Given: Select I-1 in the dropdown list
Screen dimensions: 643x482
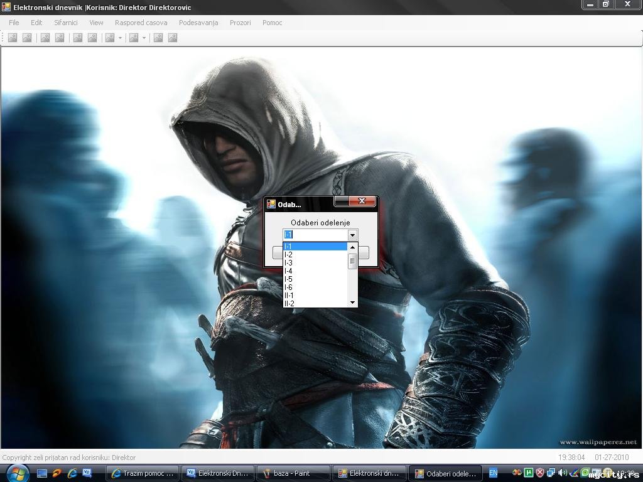Looking at the screenshot, I should coord(315,246).
